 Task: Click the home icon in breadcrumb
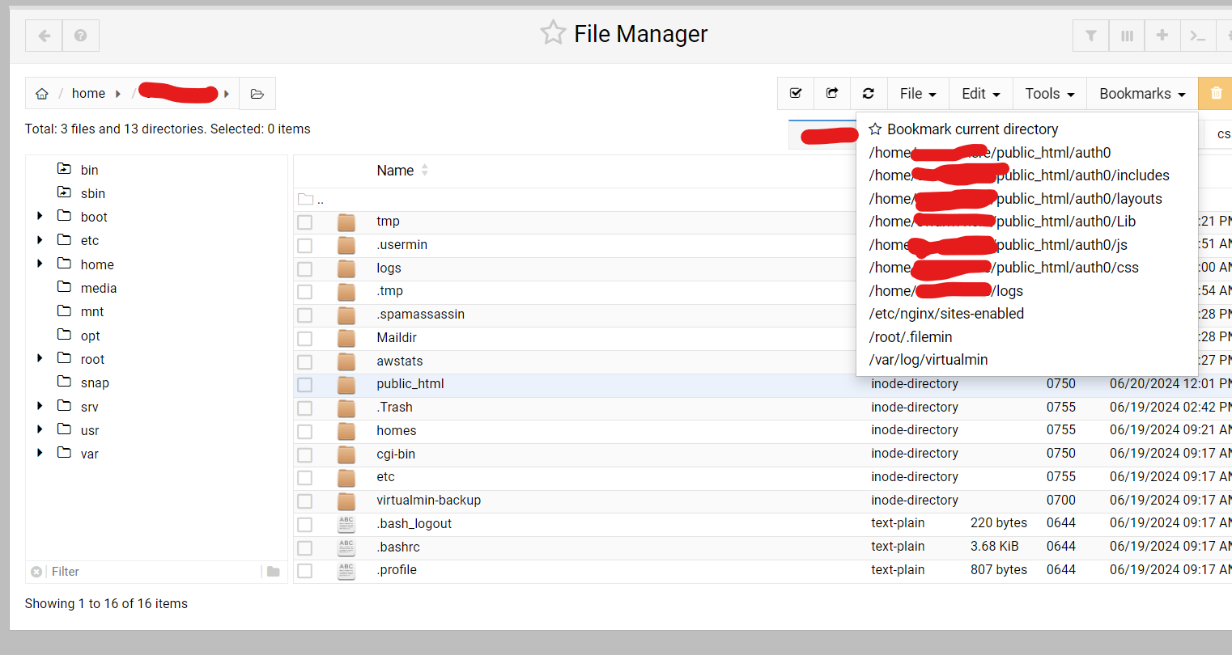[x=42, y=94]
